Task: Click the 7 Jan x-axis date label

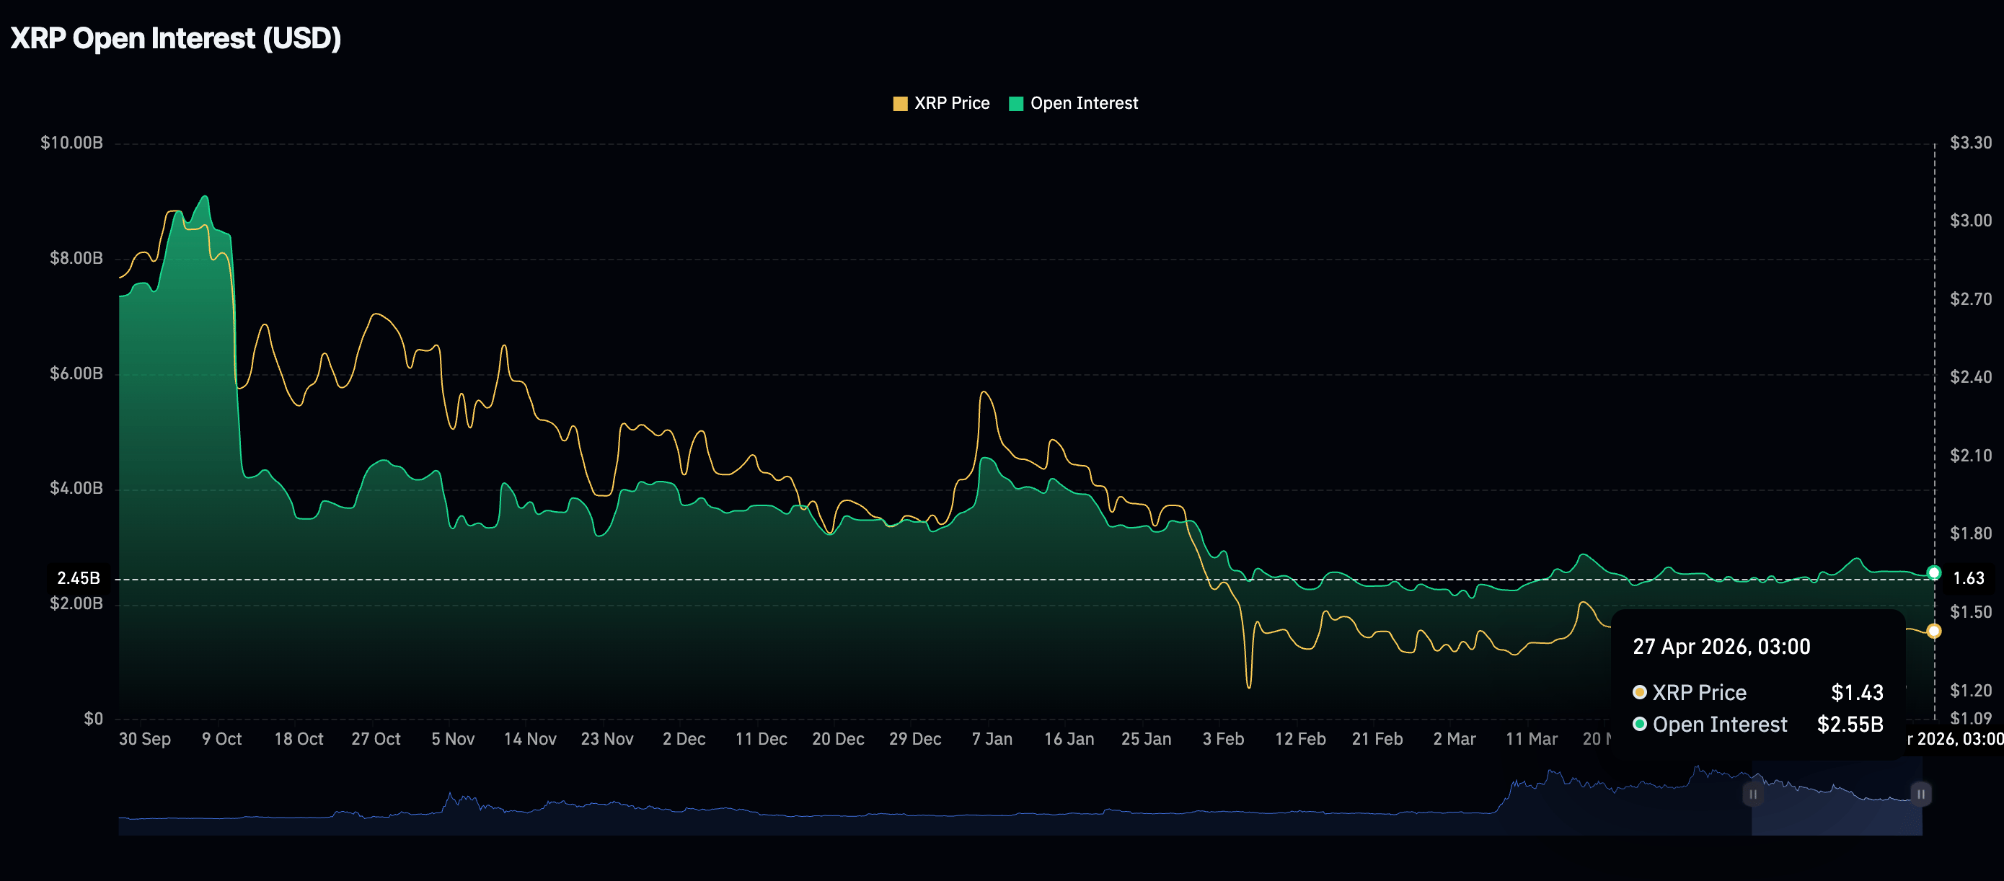Action: pos(992,739)
